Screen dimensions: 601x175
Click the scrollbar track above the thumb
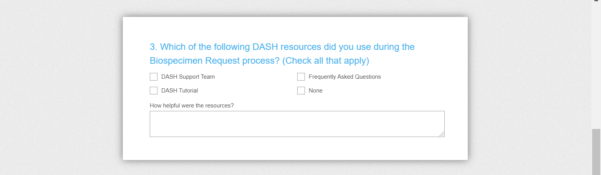(x=596, y=65)
